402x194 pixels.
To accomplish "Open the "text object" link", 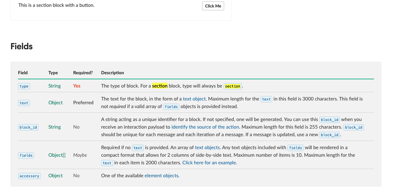I will click(194, 99).
